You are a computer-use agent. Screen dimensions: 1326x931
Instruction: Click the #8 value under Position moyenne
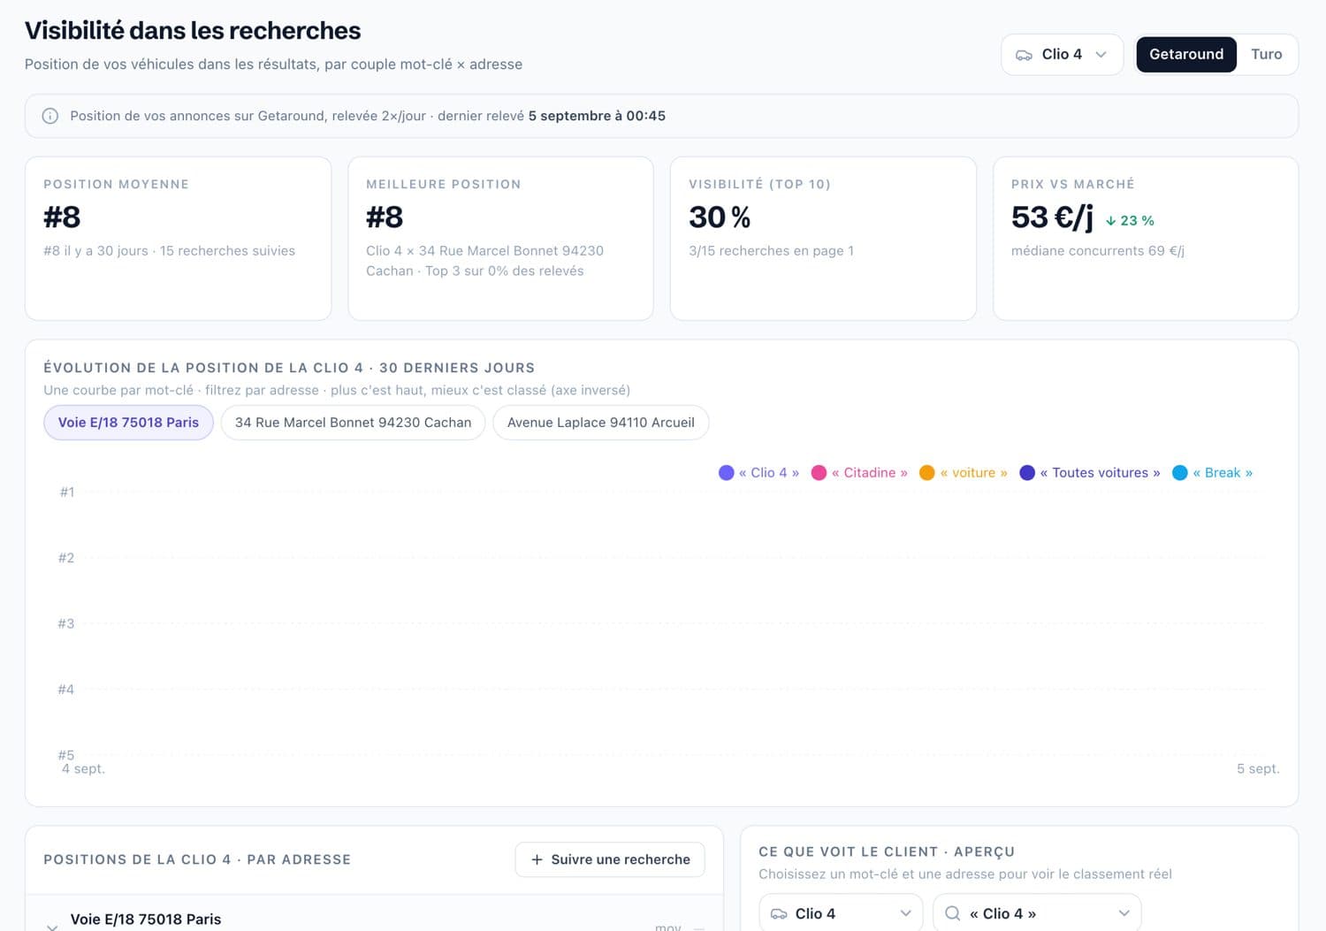point(62,217)
